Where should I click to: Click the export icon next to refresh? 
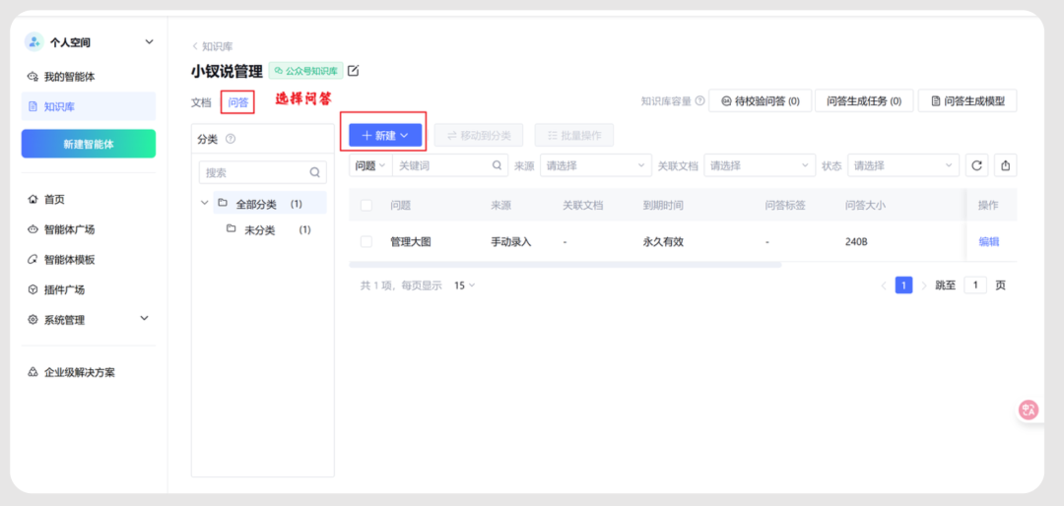[x=1005, y=166]
